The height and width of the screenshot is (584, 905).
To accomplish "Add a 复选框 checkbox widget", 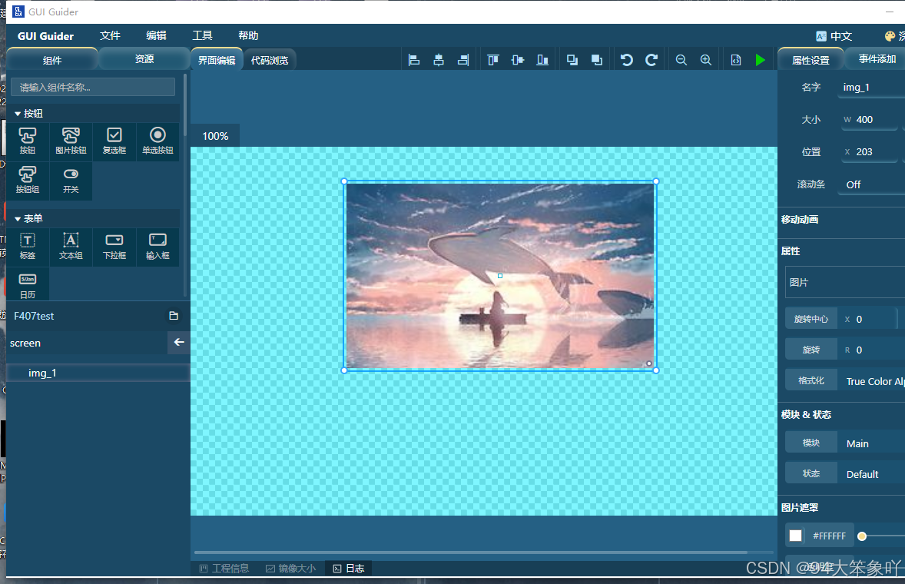I will [114, 141].
